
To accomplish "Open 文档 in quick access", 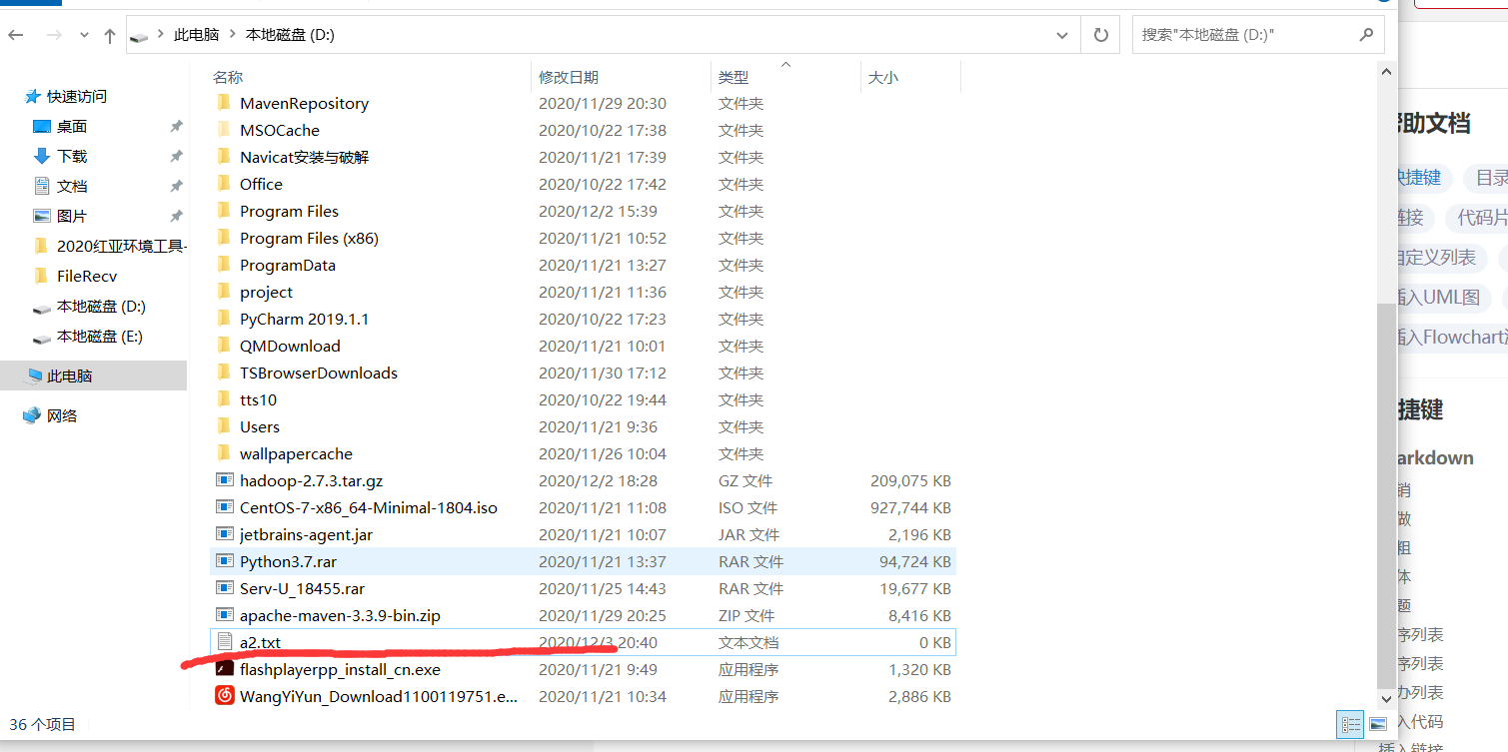I will [72, 187].
